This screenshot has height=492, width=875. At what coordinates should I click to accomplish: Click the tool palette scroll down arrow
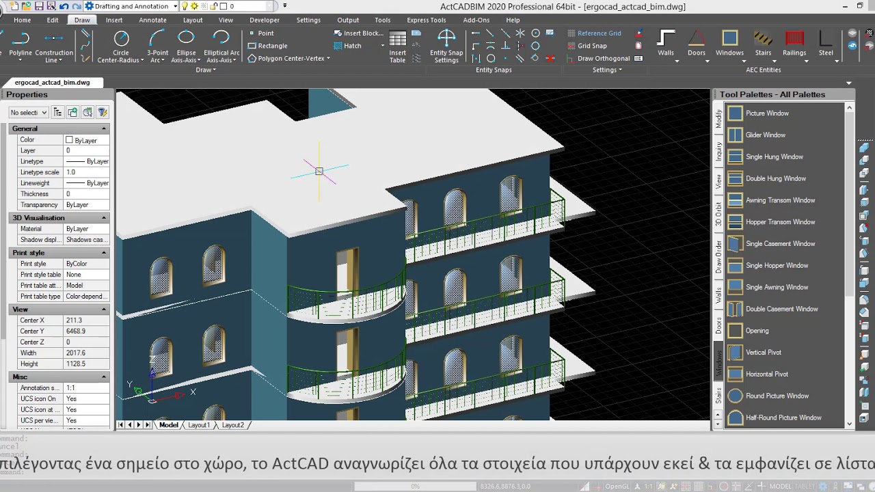(x=850, y=424)
